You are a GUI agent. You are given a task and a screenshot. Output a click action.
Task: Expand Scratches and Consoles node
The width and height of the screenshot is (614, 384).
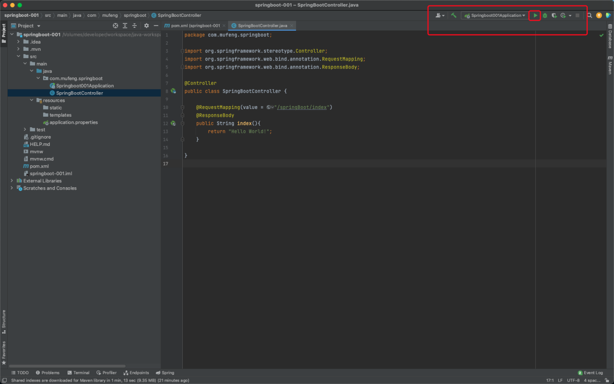coord(12,188)
